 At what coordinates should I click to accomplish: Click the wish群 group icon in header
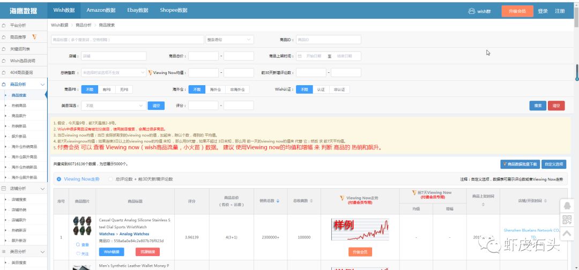pos(472,11)
